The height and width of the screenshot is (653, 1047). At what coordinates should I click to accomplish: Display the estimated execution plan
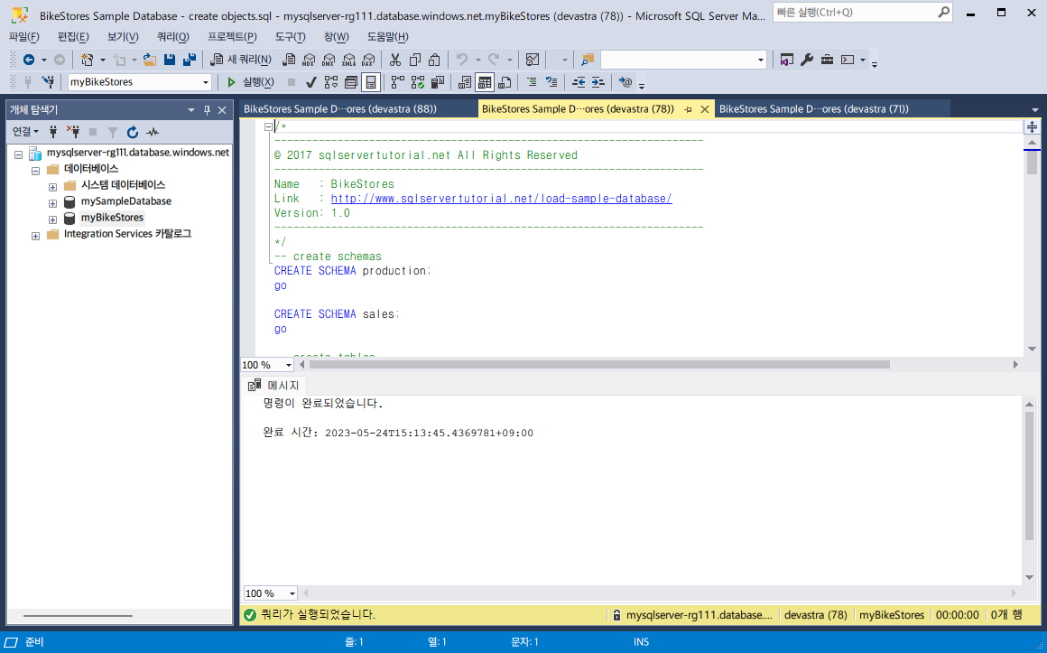pos(331,82)
